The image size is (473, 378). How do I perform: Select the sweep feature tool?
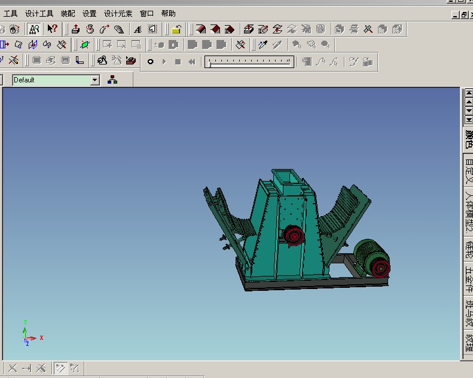(x=105, y=29)
